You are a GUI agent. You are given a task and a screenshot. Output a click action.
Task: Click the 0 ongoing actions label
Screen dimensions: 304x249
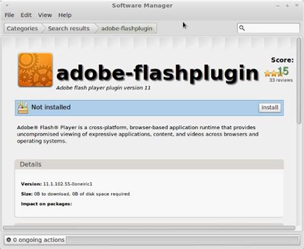tap(38, 240)
